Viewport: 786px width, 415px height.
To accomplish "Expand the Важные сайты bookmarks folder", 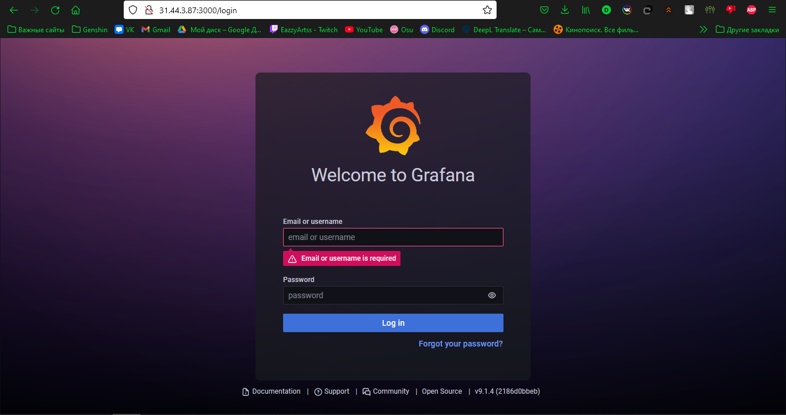I will click(x=35, y=29).
